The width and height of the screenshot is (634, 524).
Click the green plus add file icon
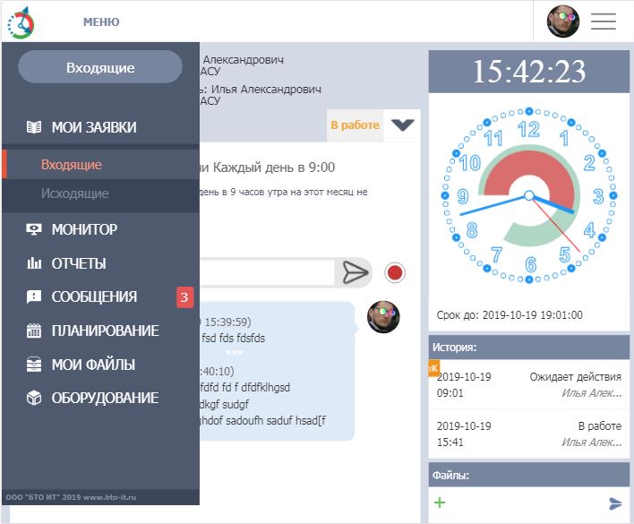[x=440, y=503]
